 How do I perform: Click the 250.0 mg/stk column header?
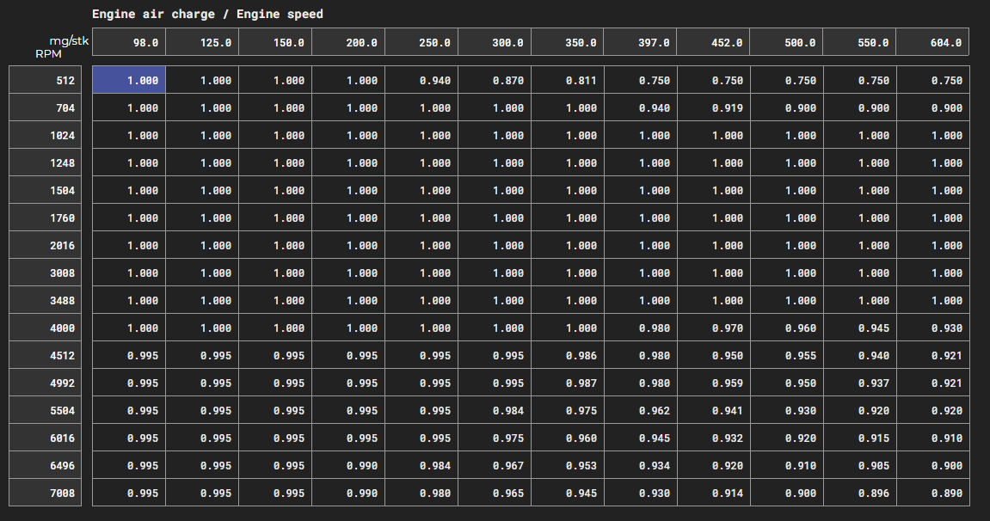[421, 42]
